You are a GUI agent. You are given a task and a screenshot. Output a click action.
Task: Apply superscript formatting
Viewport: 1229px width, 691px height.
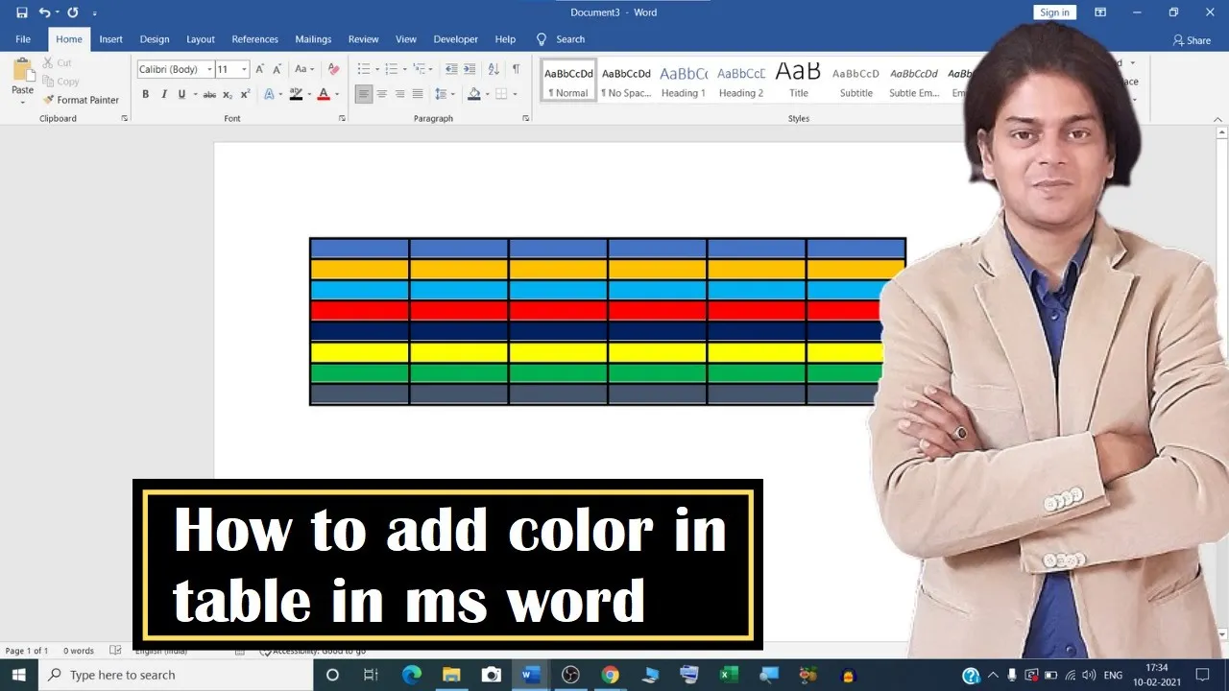(x=245, y=94)
